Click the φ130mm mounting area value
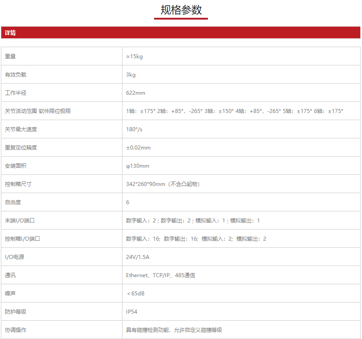The width and height of the screenshot is (362, 339). pyautogui.click(x=138, y=166)
